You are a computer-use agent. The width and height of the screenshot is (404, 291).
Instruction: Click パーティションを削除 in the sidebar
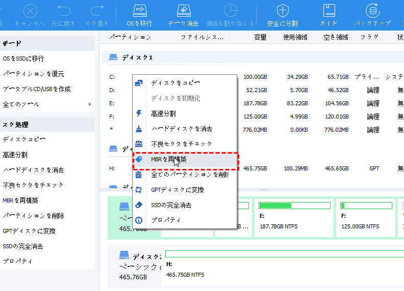[34, 216]
